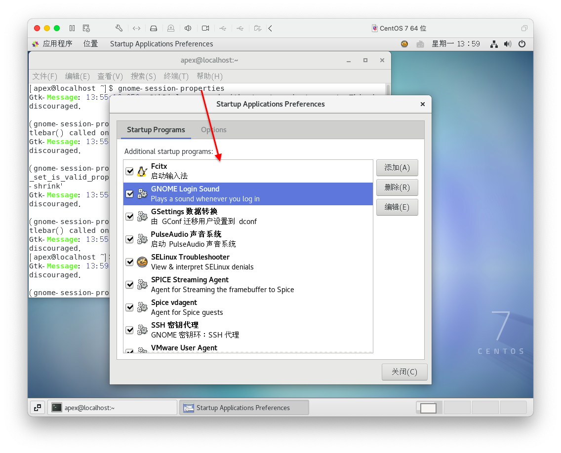Click the show desktop icon in the bottom panel

click(38, 408)
